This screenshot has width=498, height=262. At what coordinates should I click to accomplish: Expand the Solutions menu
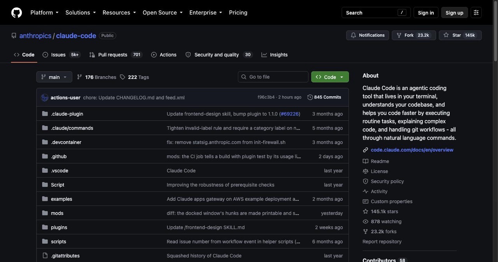coord(81,12)
